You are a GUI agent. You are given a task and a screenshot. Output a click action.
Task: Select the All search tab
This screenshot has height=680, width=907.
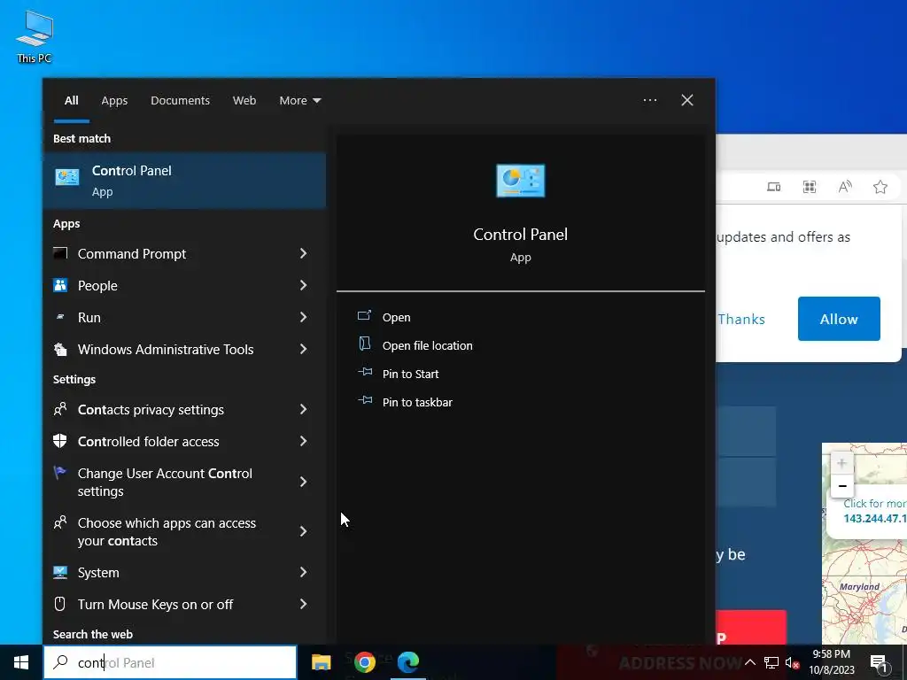(71, 101)
